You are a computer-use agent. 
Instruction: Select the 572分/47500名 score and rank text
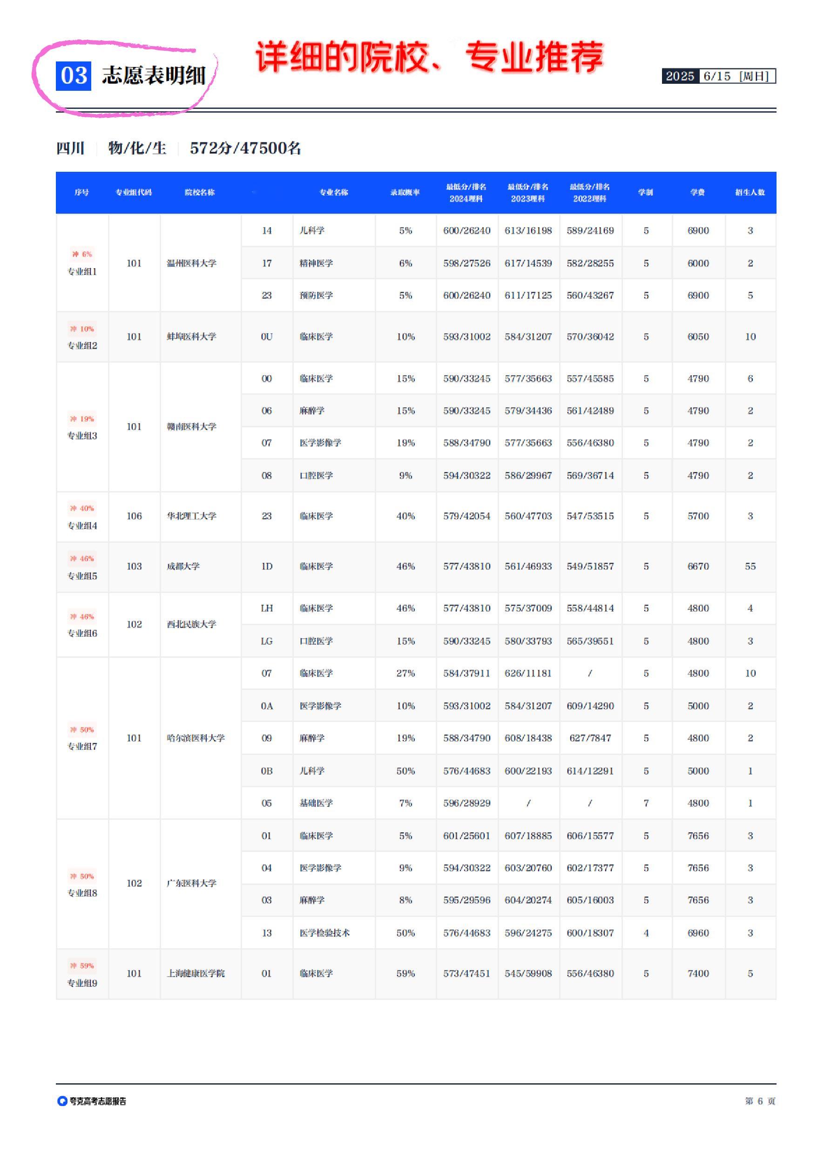(245, 148)
